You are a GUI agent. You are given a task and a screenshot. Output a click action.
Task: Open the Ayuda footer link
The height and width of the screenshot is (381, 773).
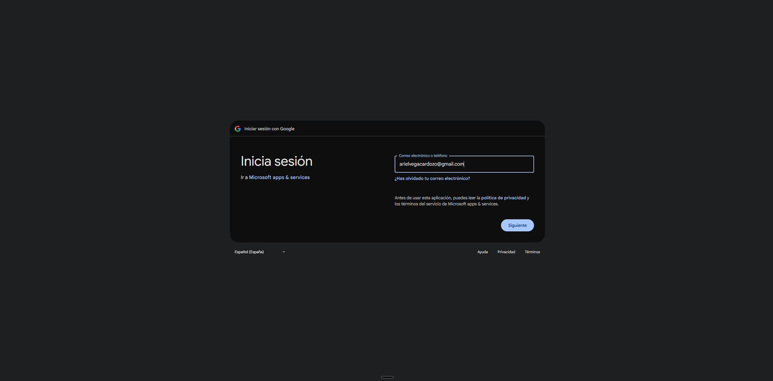[482, 252]
